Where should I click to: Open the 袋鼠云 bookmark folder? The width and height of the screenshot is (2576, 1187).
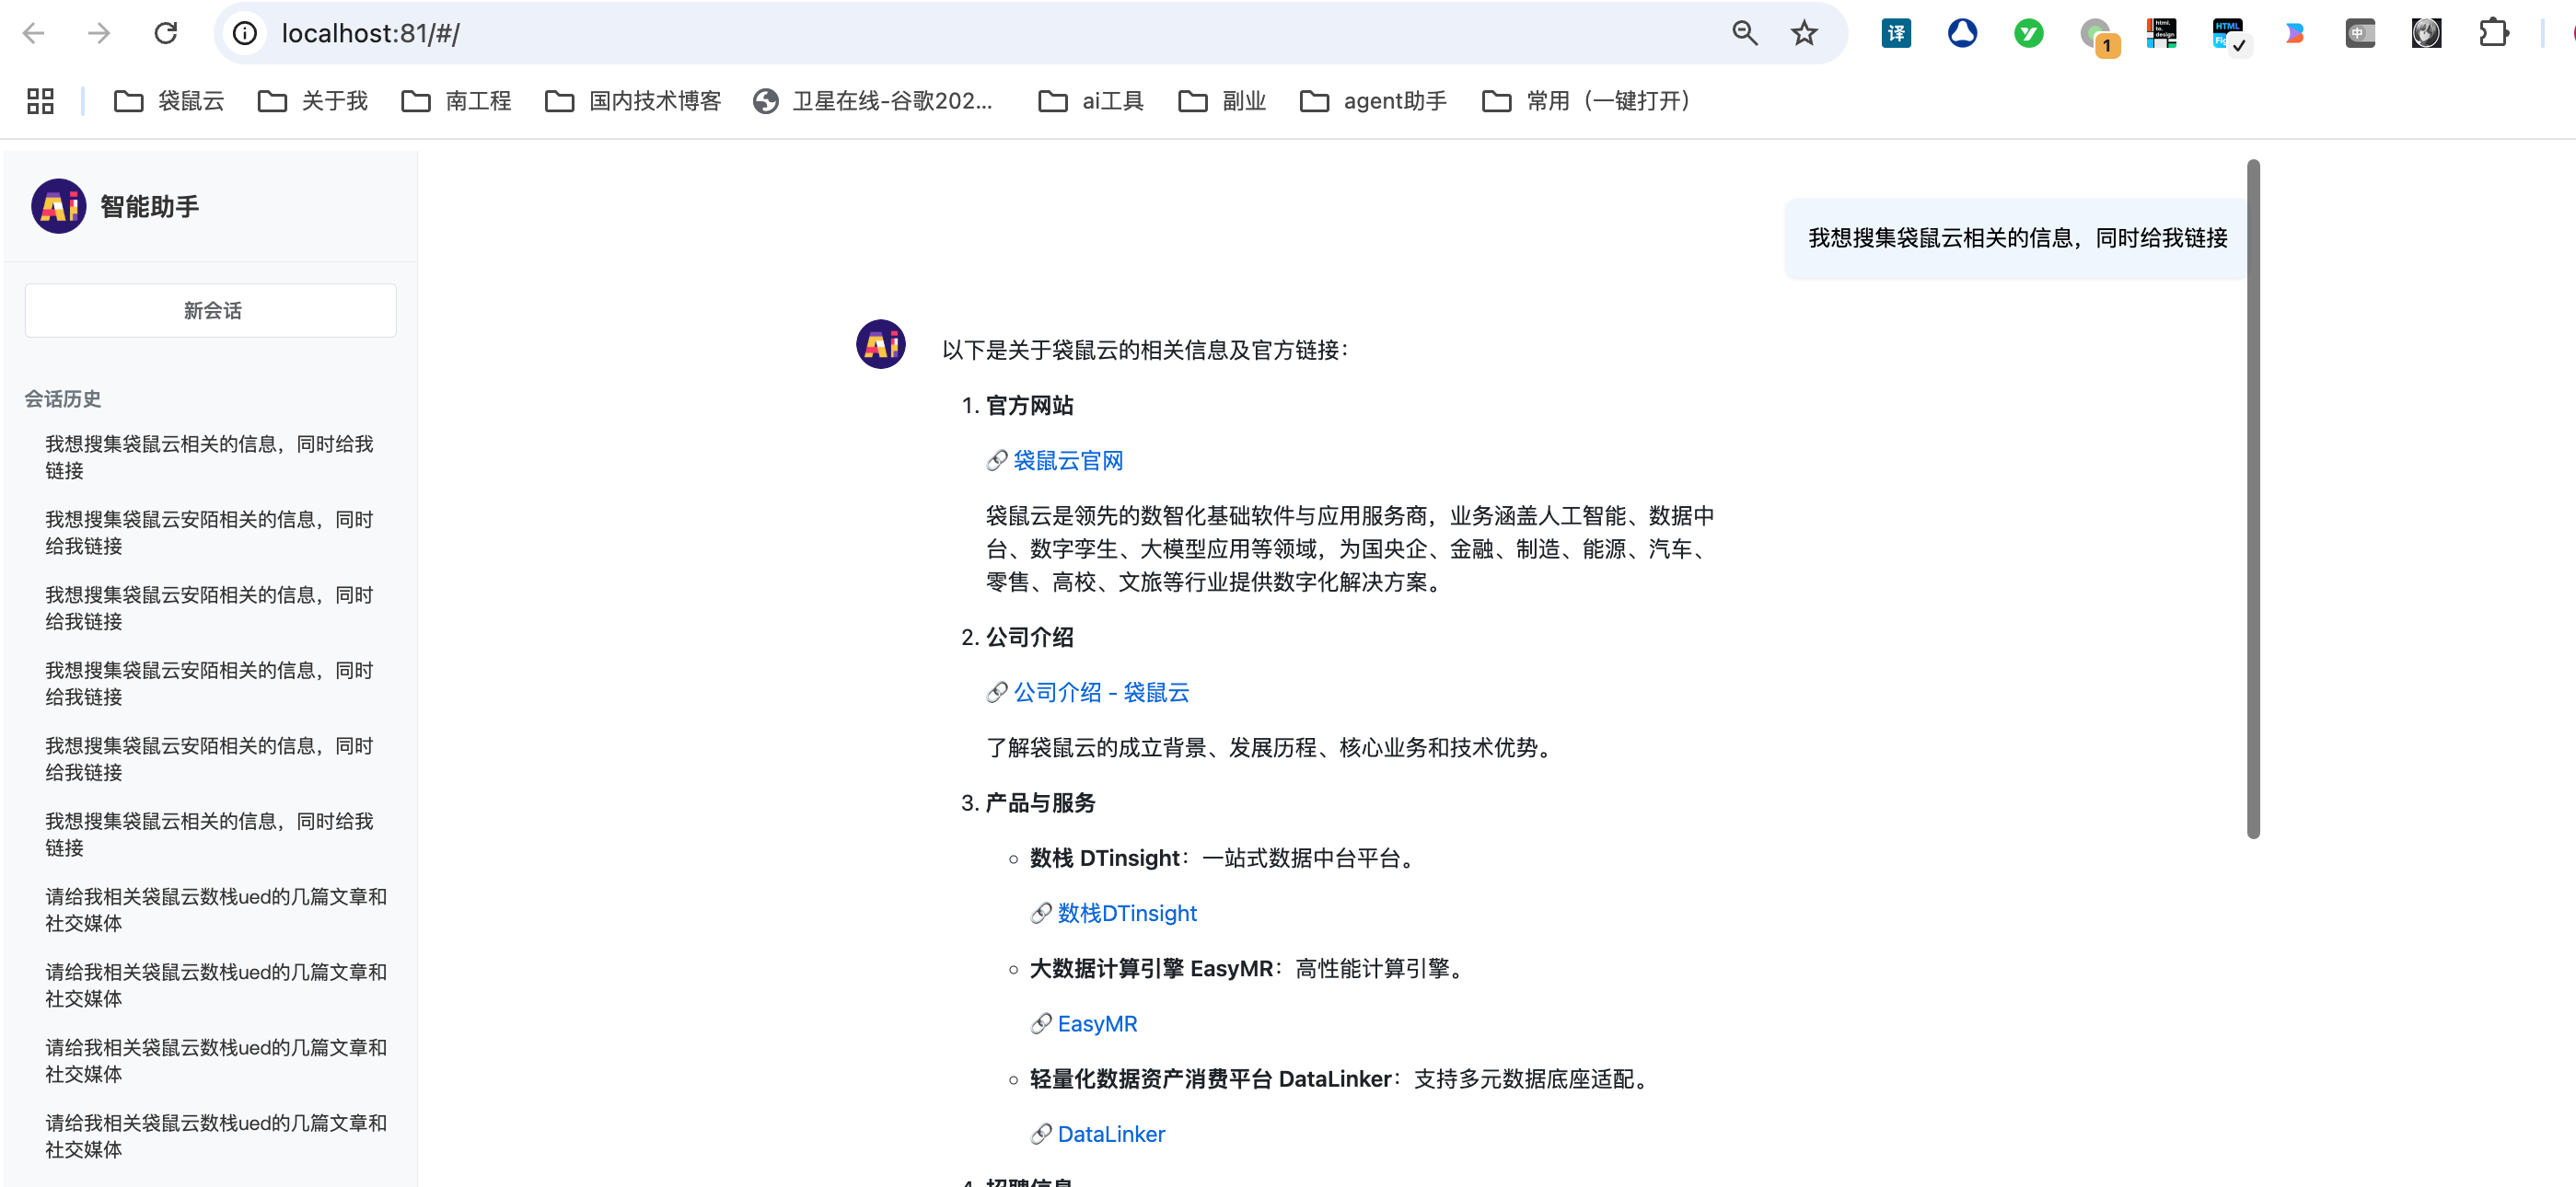coord(169,101)
